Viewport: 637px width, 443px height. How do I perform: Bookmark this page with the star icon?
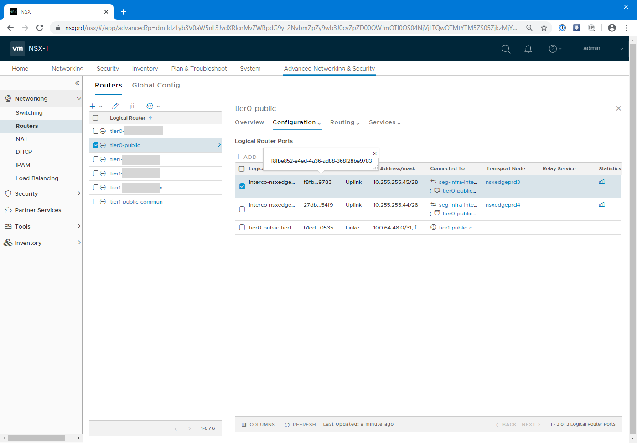(544, 28)
